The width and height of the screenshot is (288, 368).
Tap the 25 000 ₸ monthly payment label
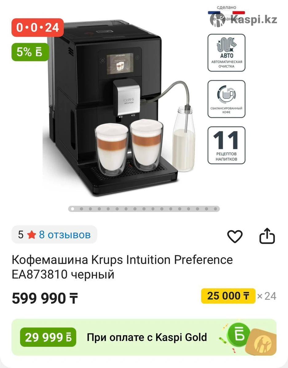(x=228, y=296)
